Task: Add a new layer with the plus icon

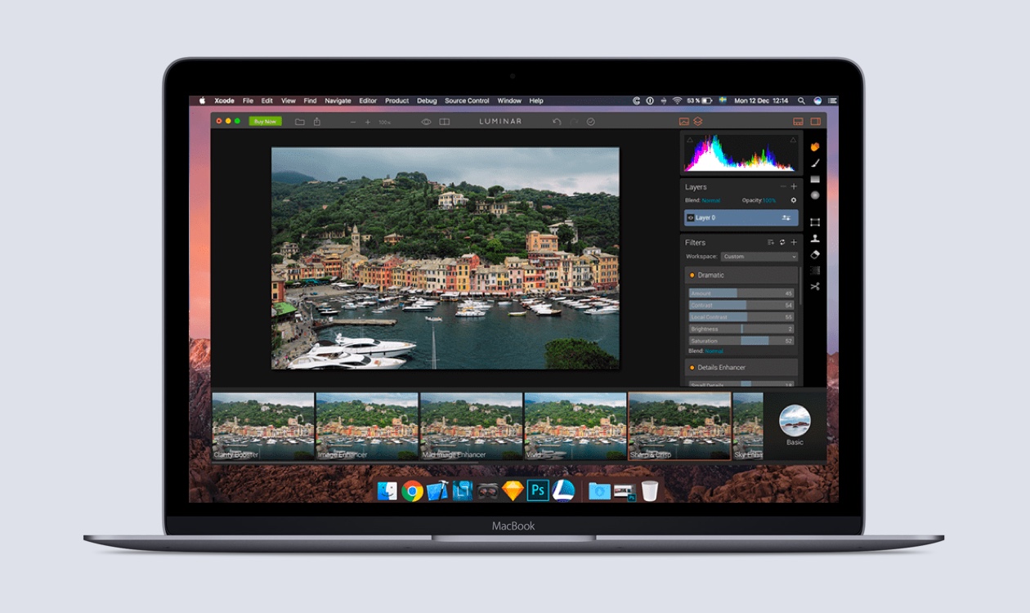Action: [794, 186]
